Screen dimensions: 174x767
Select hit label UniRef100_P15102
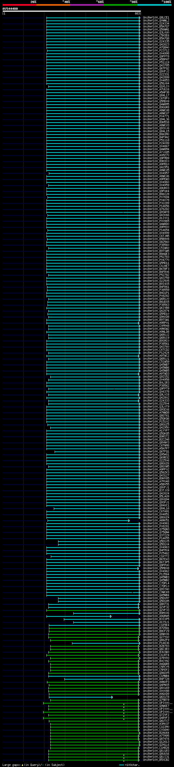(x=156, y=421)
